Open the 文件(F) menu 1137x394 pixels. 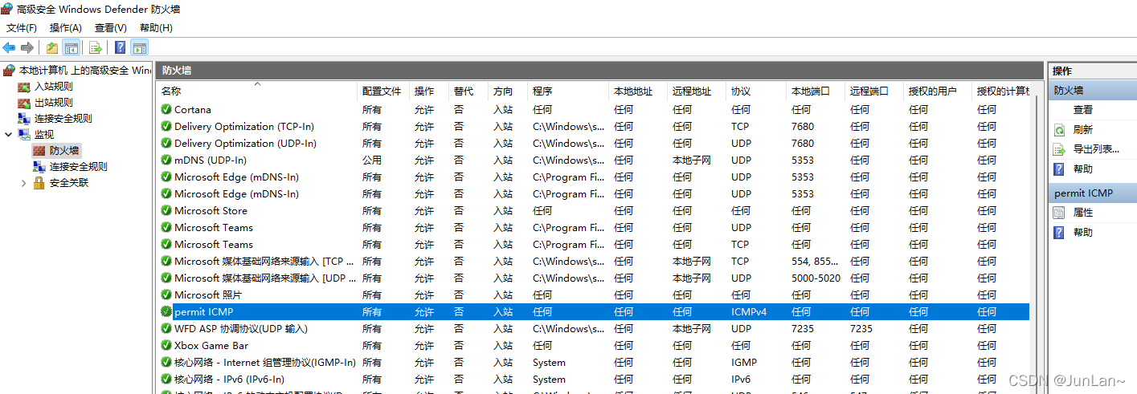pyautogui.click(x=22, y=28)
